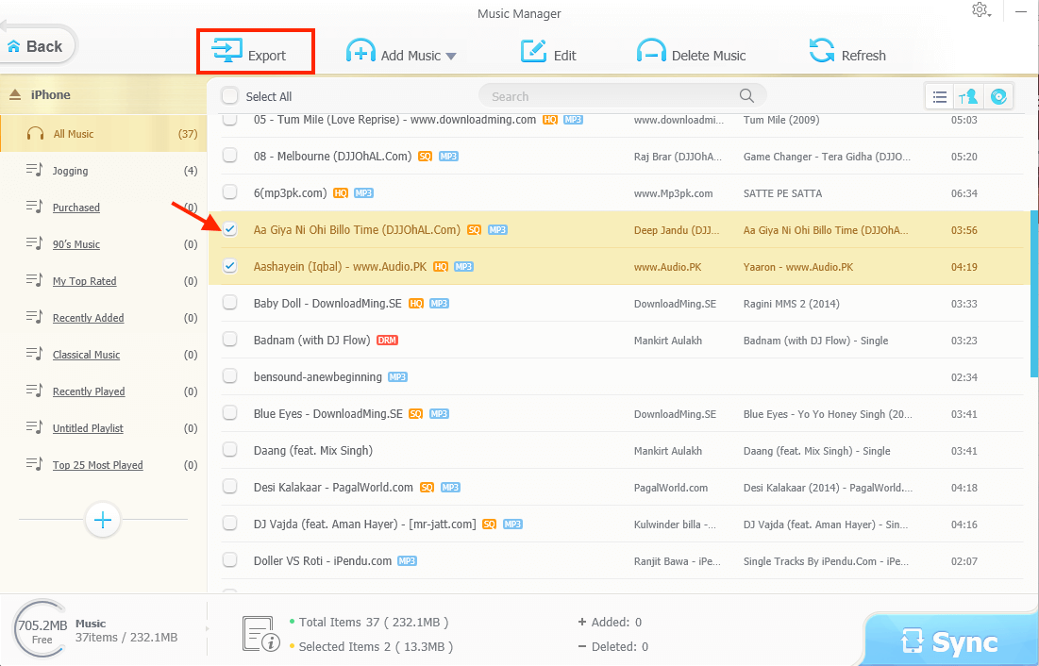The width and height of the screenshot is (1039, 666).
Task: Click the song list vertical scrollbar
Action: click(1033, 293)
